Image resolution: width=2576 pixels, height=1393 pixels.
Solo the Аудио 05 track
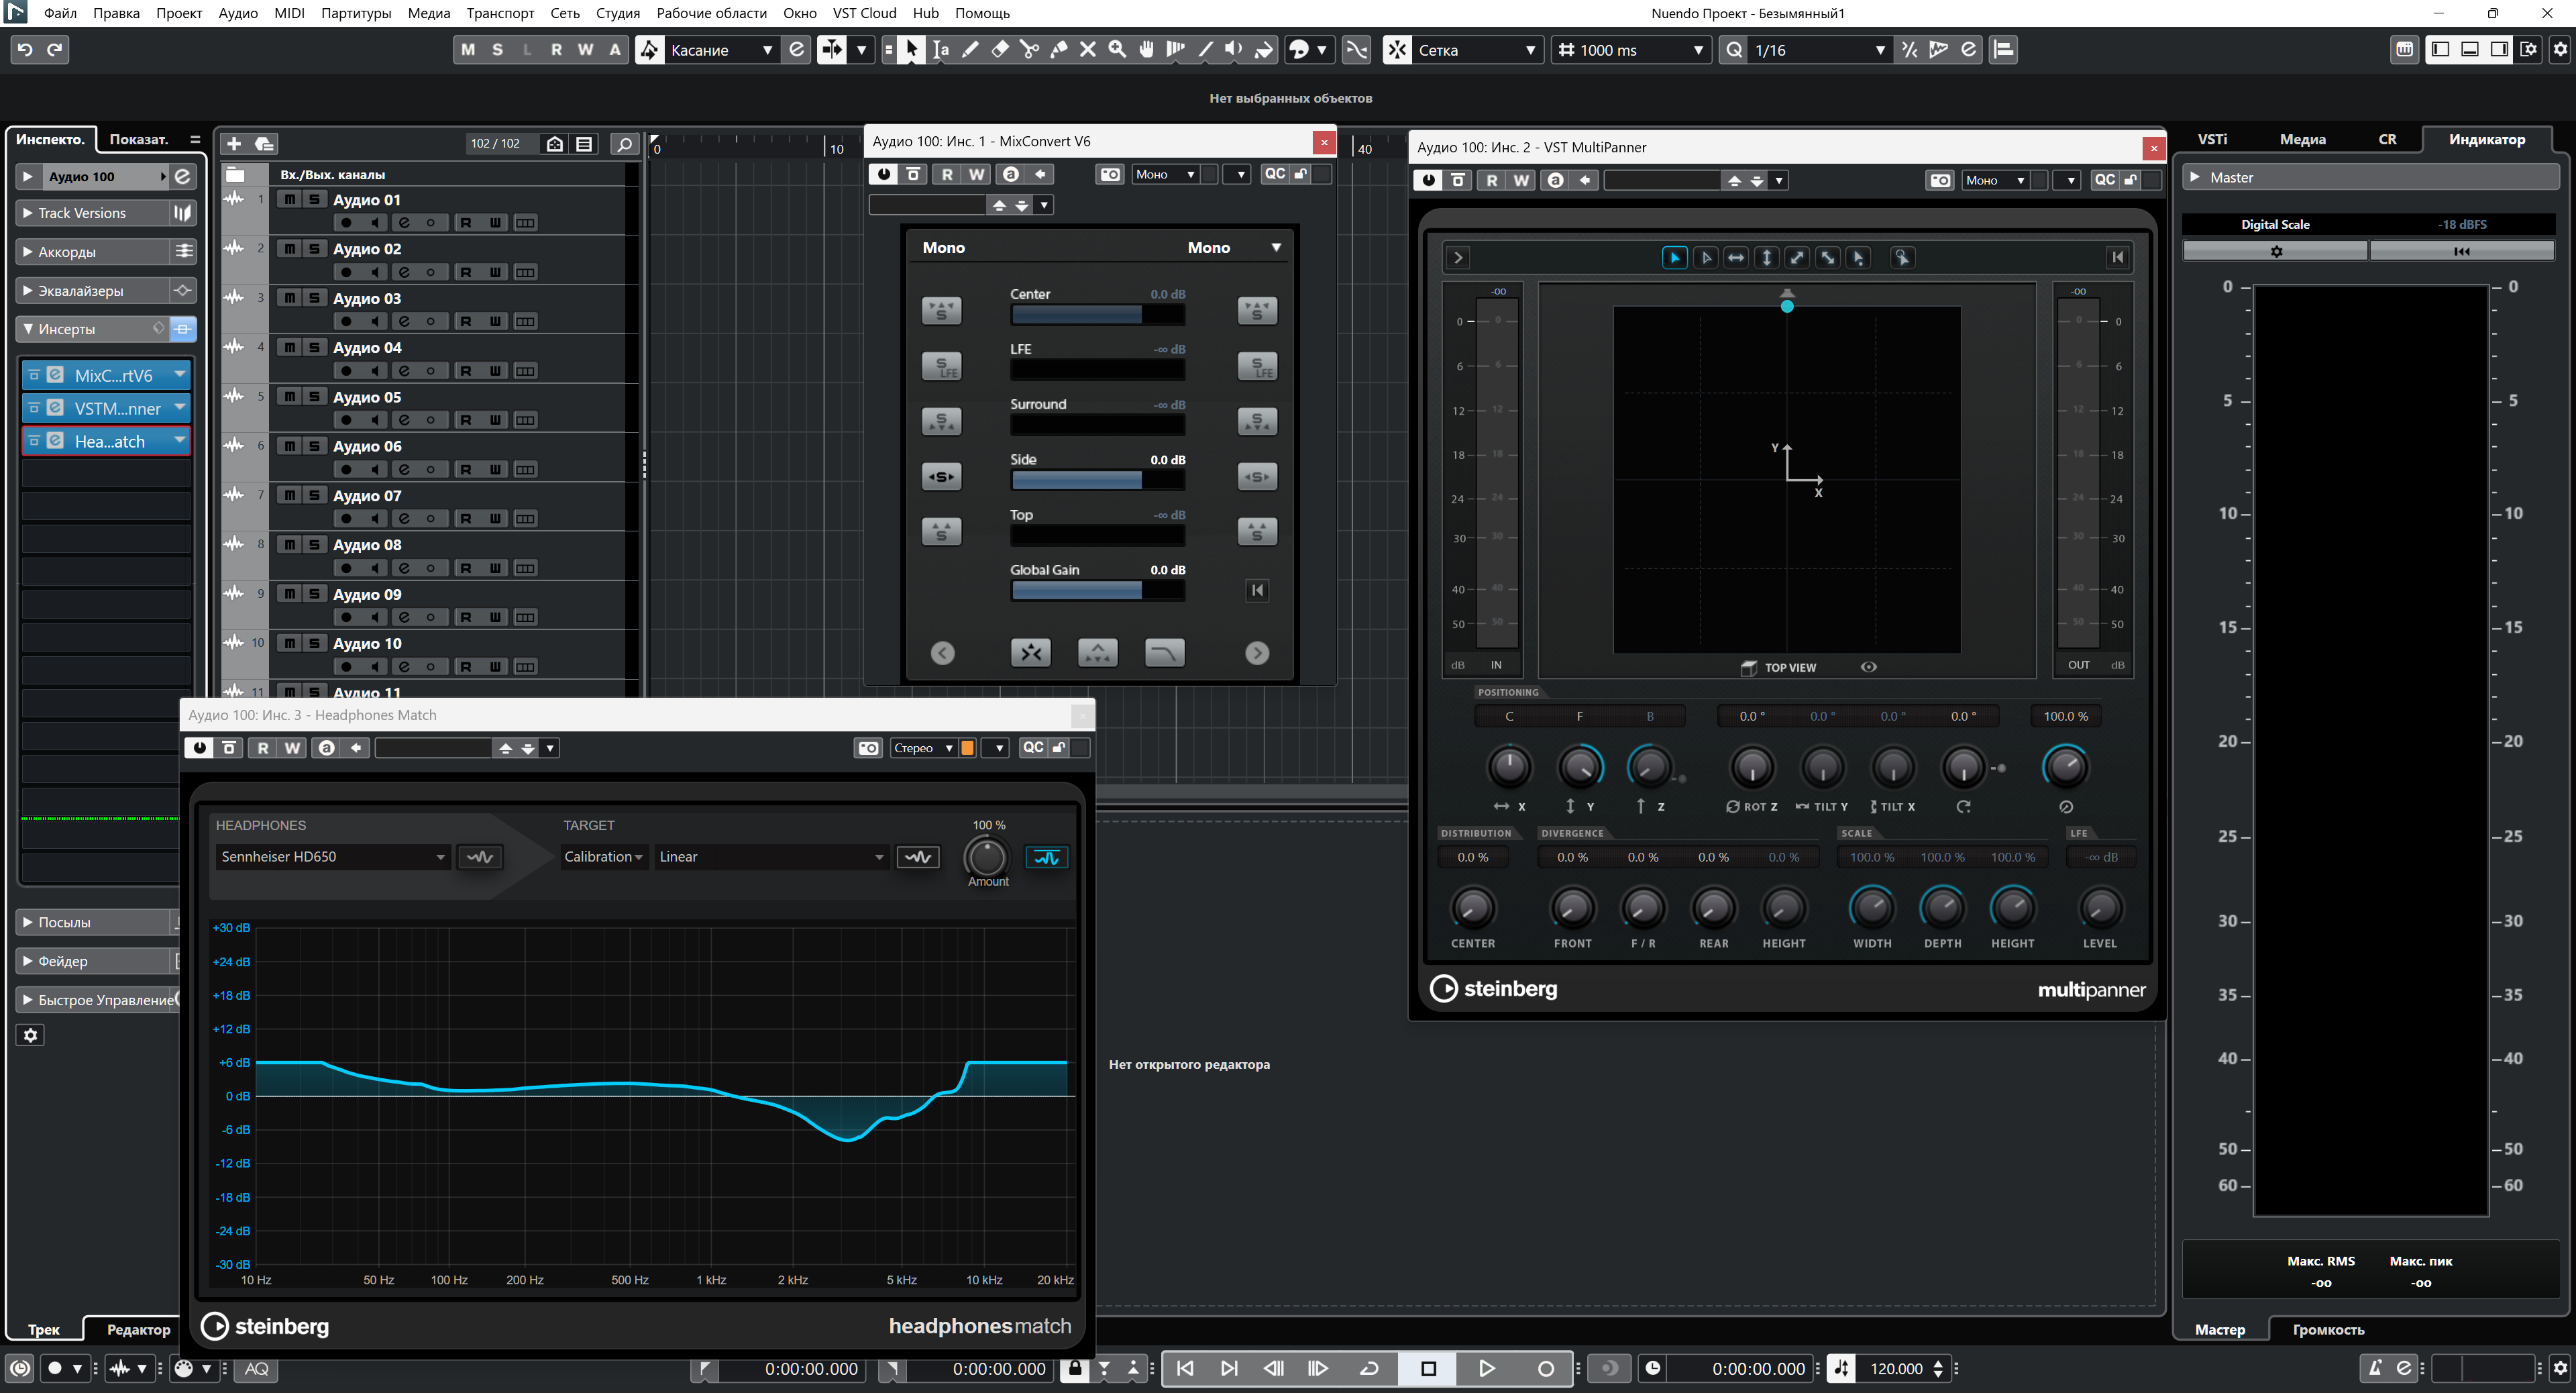click(x=314, y=397)
